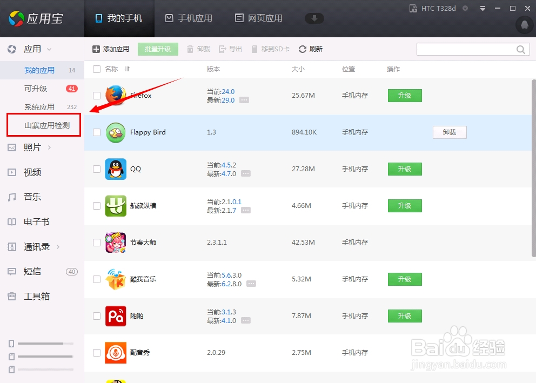Screen dimensions: 536x383
Task: Upgrade 航旅纵横 with its 升级 button
Action: [x=405, y=206]
